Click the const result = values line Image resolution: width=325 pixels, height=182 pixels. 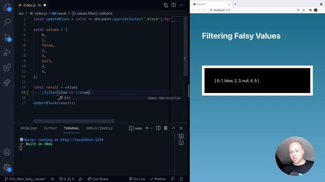55,87
